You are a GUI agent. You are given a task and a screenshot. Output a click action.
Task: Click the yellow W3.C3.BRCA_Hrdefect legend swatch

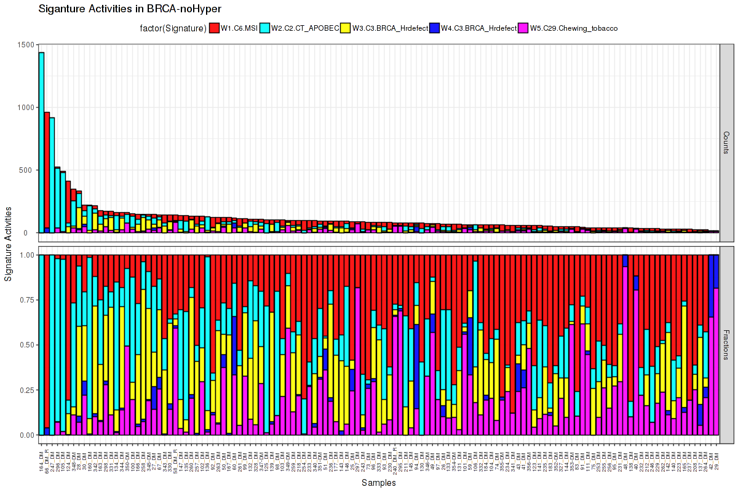346,28
